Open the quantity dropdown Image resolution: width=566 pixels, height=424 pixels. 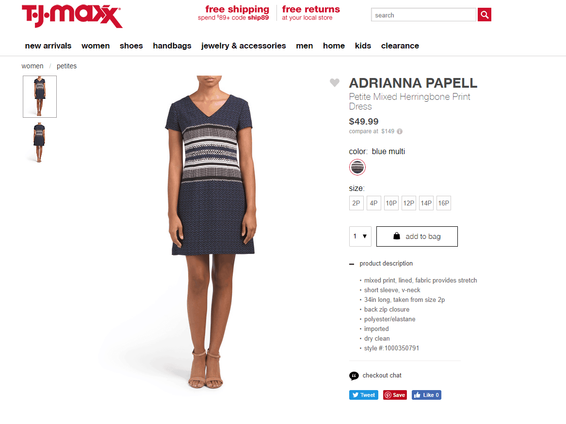coord(360,236)
